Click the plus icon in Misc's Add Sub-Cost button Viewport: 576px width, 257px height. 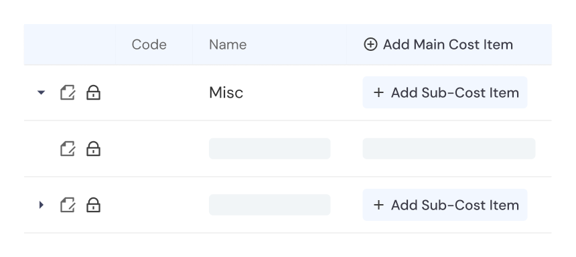(378, 92)
